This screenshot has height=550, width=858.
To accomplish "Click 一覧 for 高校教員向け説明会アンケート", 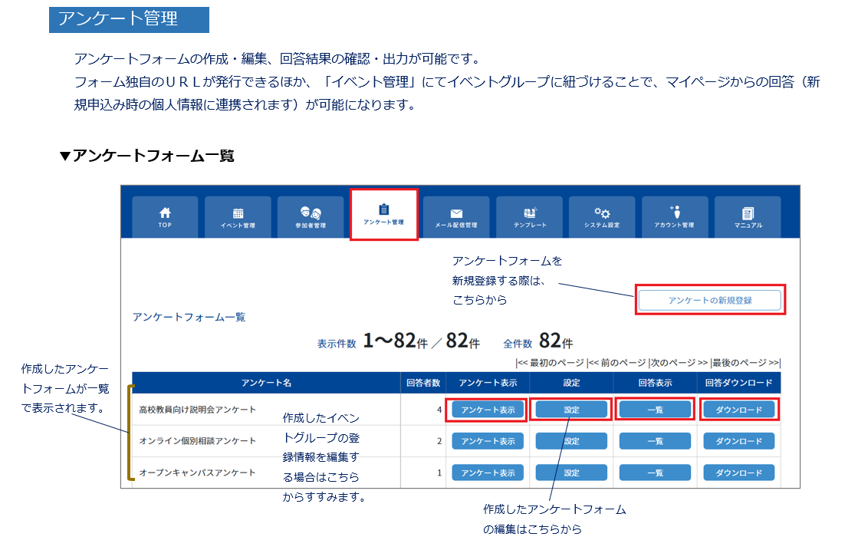I will pos(655,410).
